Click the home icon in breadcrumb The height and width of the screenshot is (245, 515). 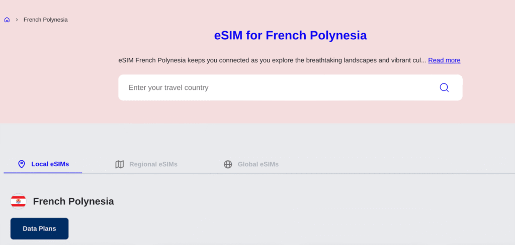coord(7,20)
